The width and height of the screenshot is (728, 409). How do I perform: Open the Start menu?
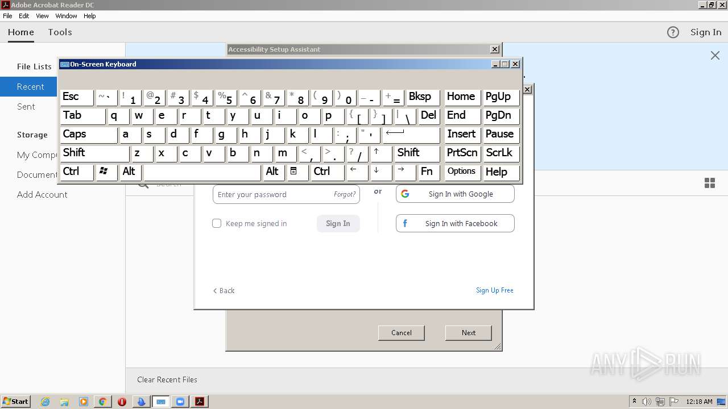15,402
